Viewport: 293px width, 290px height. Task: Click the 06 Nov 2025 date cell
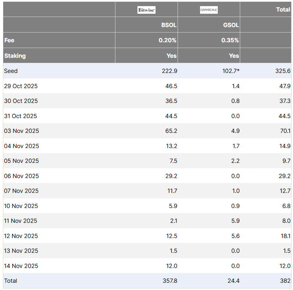coord(21,176)
